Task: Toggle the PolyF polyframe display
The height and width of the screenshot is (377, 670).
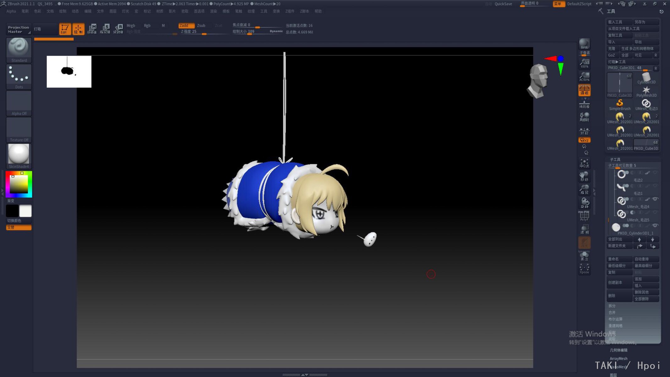Action: [584, 216]
